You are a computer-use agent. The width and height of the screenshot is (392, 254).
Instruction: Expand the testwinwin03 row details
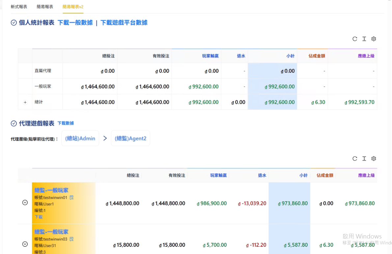pos(25,244)
